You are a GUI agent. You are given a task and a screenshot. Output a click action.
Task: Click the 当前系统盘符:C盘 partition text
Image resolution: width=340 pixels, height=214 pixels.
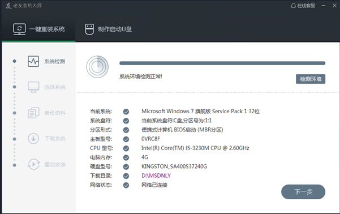(177, 121)
